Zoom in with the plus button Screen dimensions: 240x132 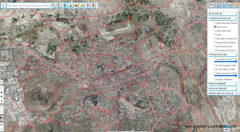(1, 125)
